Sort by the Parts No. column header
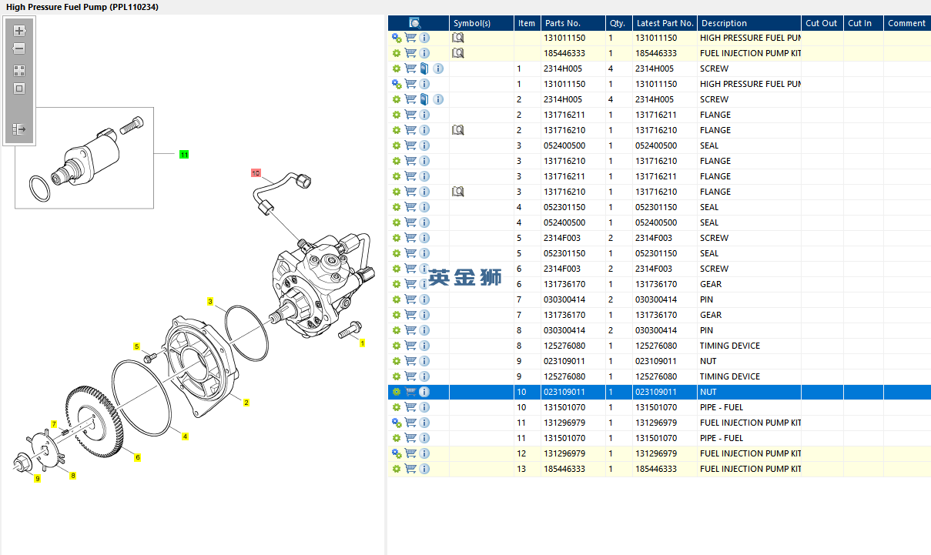The width and height of the screenshot is (931, 555). 562,23
